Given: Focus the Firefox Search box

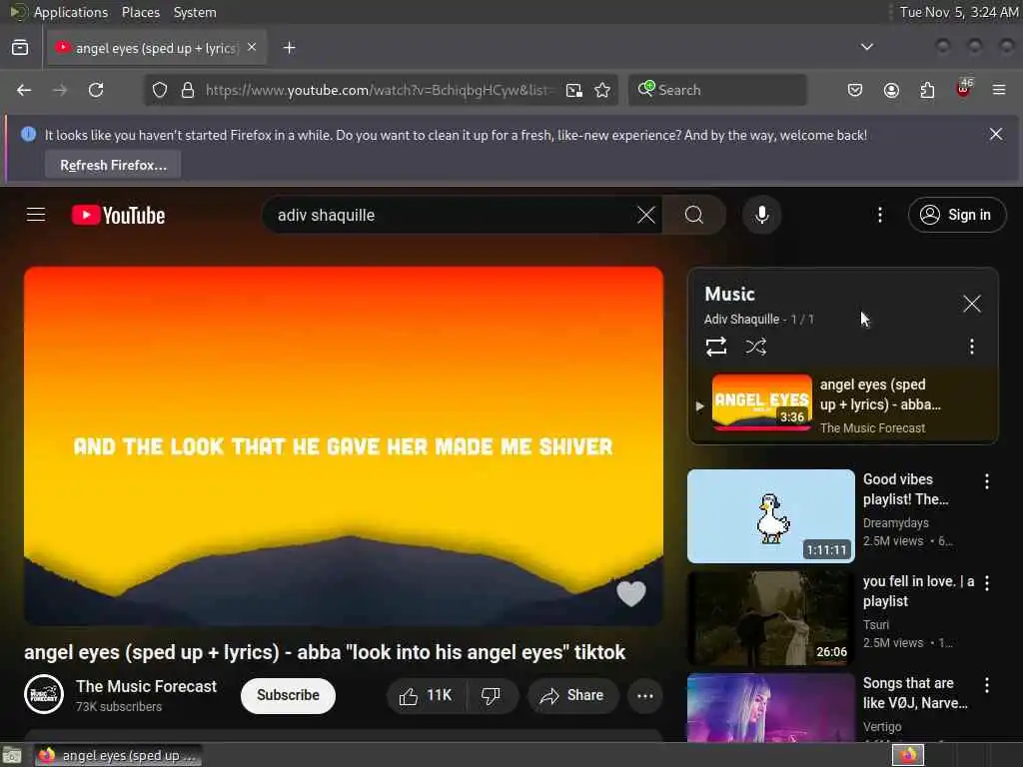Looking at the screenshot, I should click(x=717, y=90).
